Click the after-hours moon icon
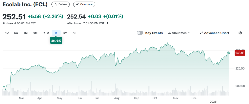Viewport: 249px width, 104px height. click(x=108, y=23)
